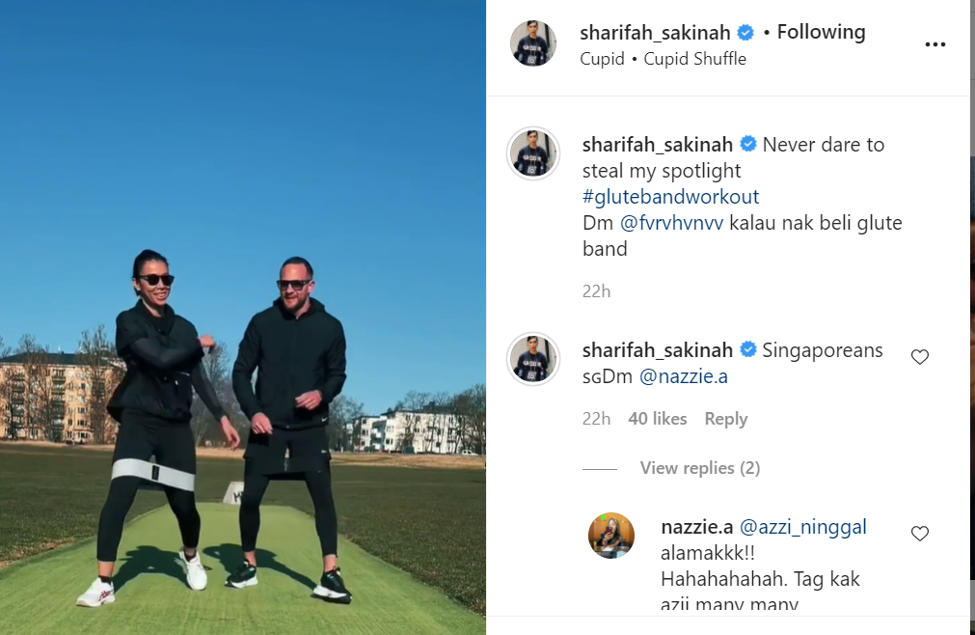View the 40 likes on the comment
Viewport: 975px width, 635px height.
pyautogui.click(x=658, y=419)
